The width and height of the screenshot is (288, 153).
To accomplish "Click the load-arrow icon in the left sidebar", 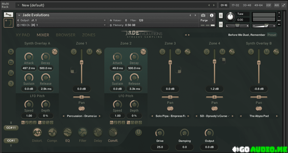I will [x=11, y=62].
